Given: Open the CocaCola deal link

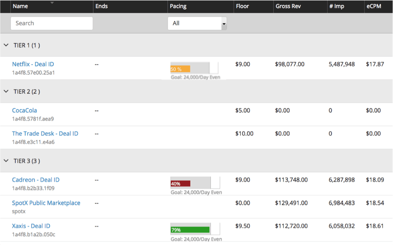Looking at the screenshot, I should (25, 111).
